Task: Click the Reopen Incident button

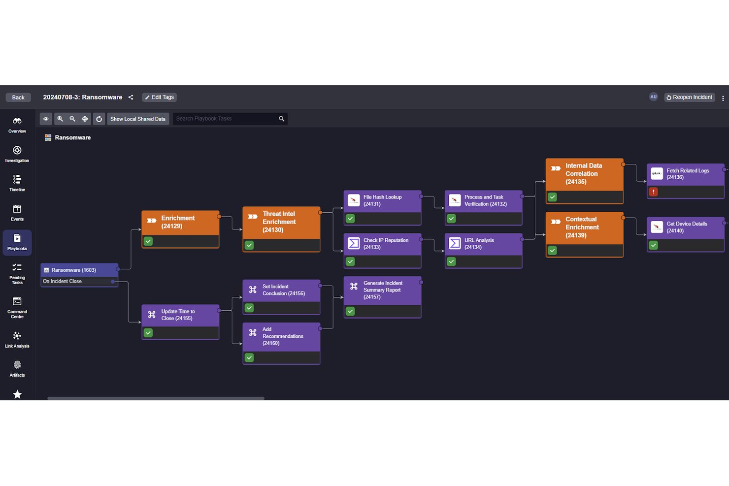Action: 689,97
